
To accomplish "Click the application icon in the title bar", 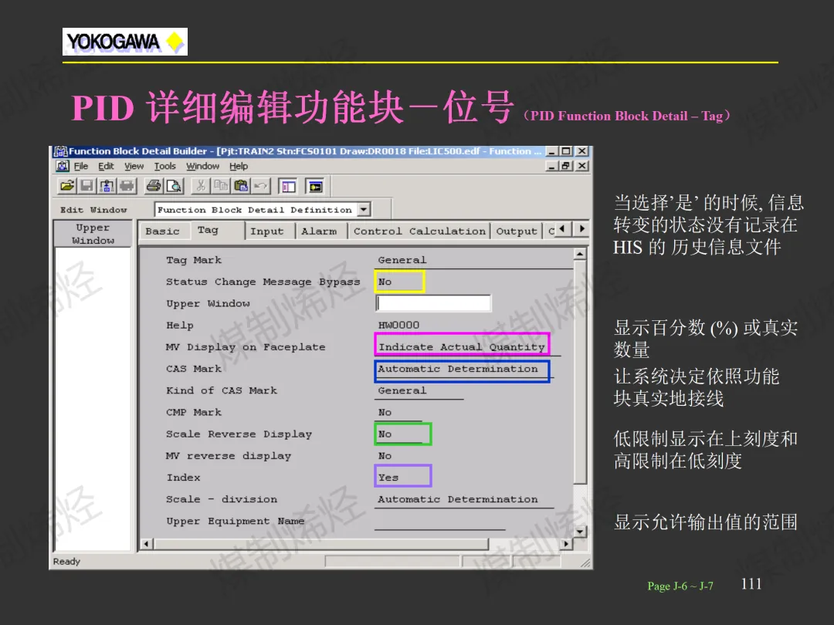I will [61, 151].
